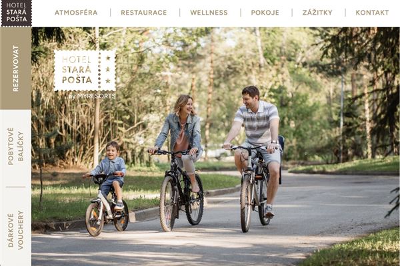Click the divider line between sidebar links
The image size is (400, 266).
pyautogui.click(x=16, y=187)
